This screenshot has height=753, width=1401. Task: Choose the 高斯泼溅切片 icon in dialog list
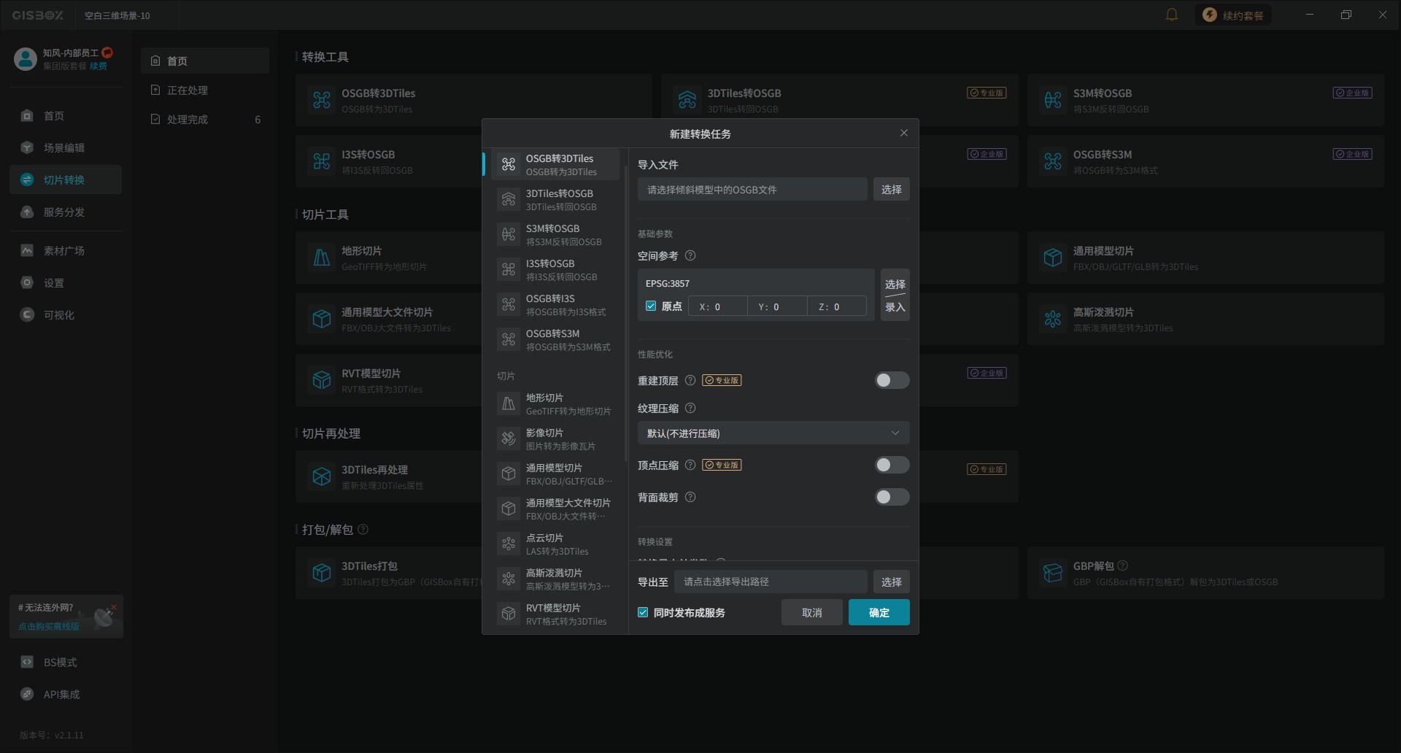[509, 579]
